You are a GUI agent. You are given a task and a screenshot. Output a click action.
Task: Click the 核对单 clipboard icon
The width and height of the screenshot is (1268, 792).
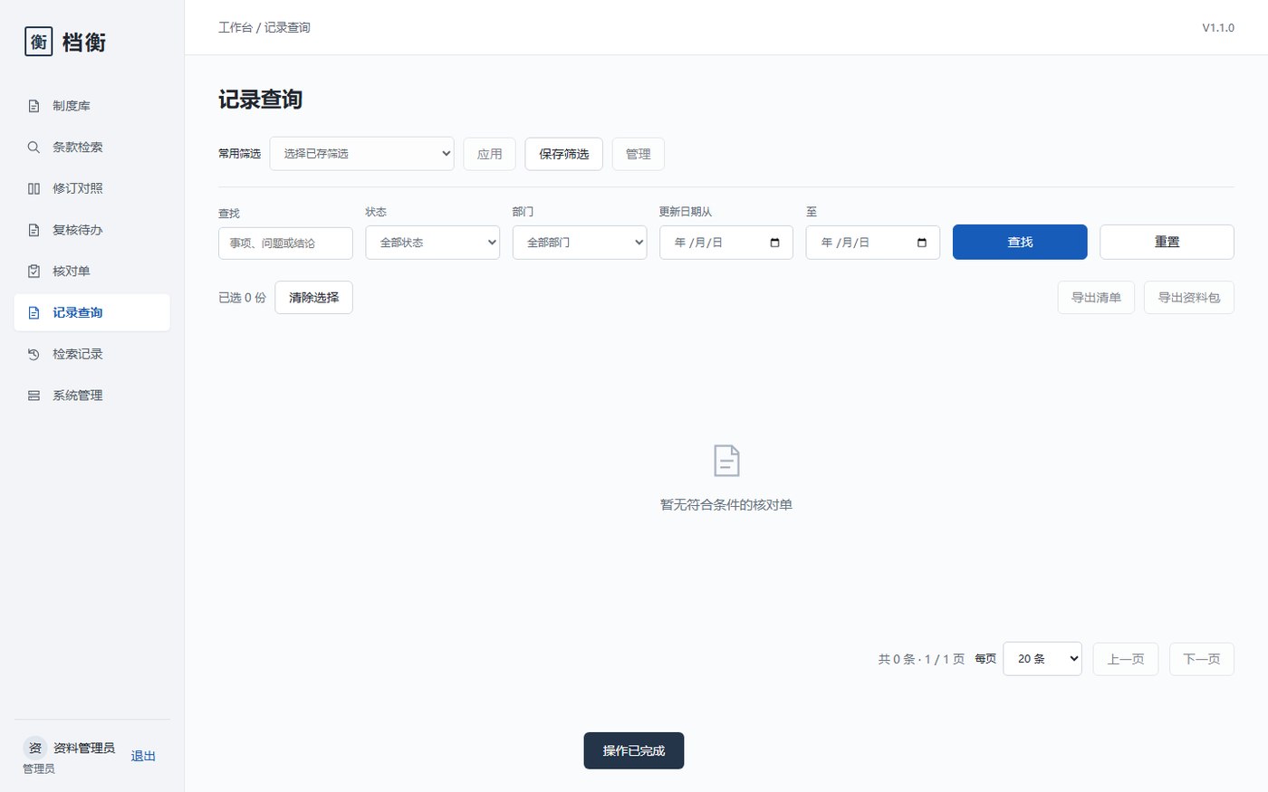(34, 272)
